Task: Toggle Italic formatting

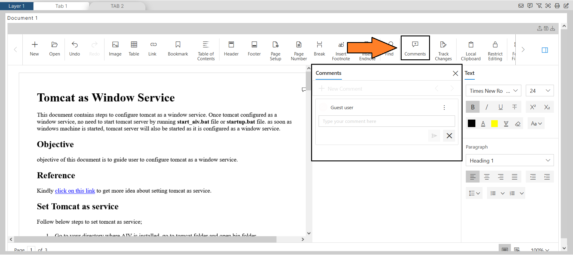Action: point(487,107)
